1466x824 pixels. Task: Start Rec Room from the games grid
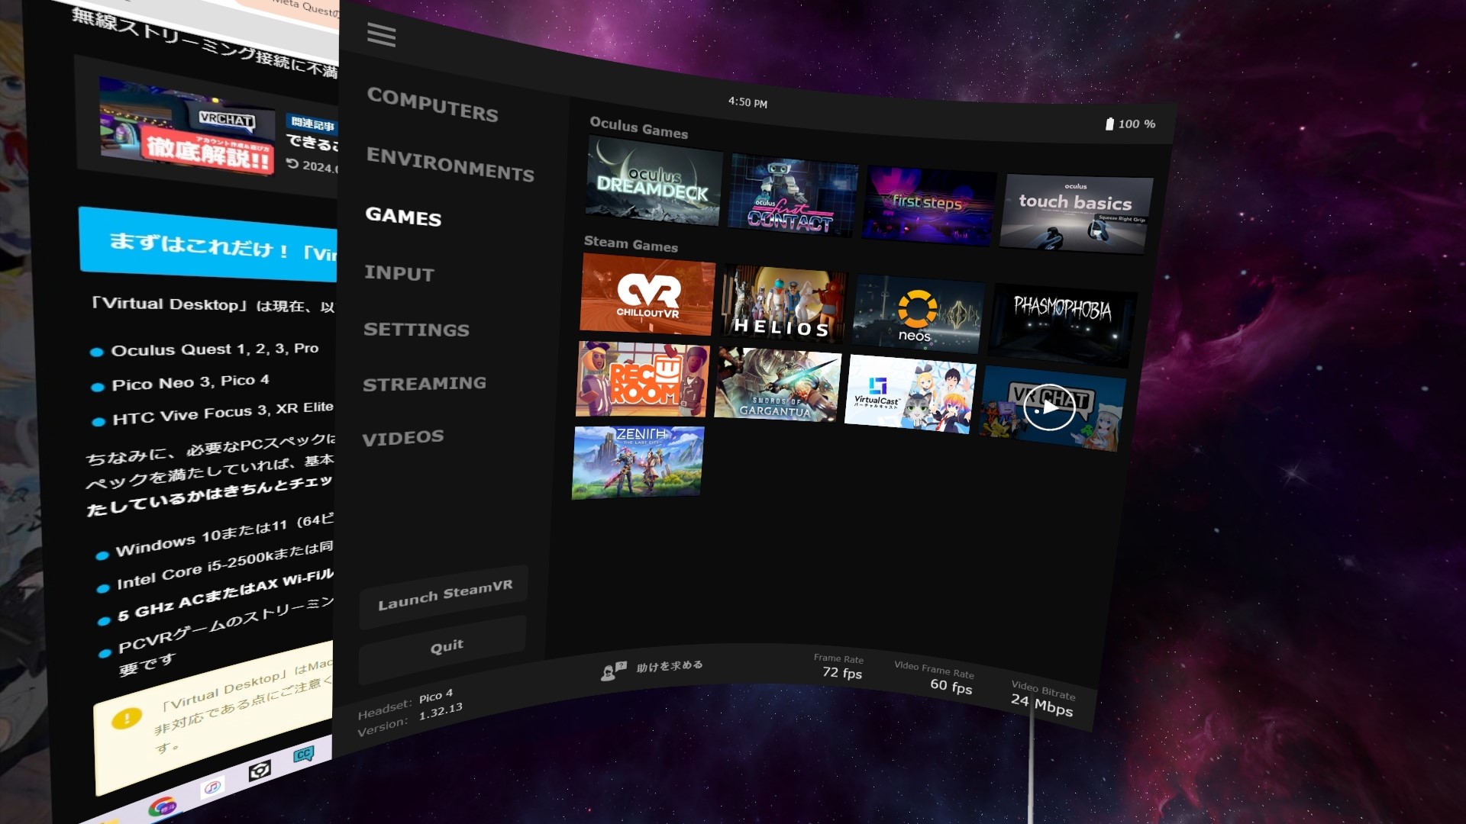point(642,379)
